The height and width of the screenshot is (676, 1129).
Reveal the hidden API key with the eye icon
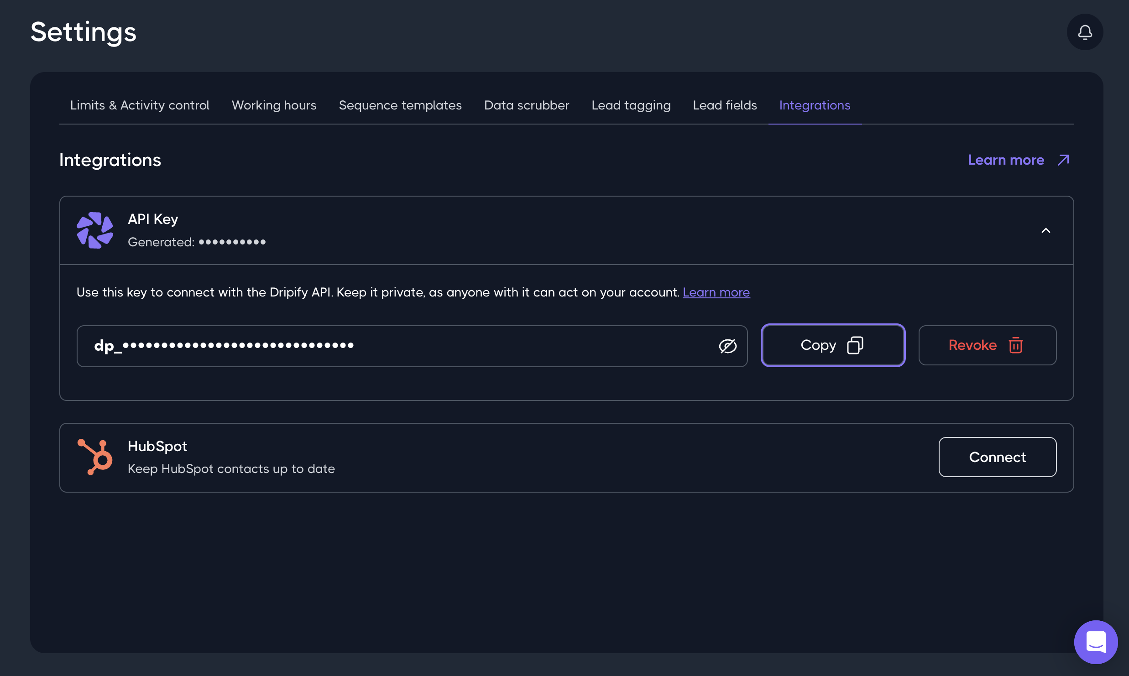click(x=727, y=346)
